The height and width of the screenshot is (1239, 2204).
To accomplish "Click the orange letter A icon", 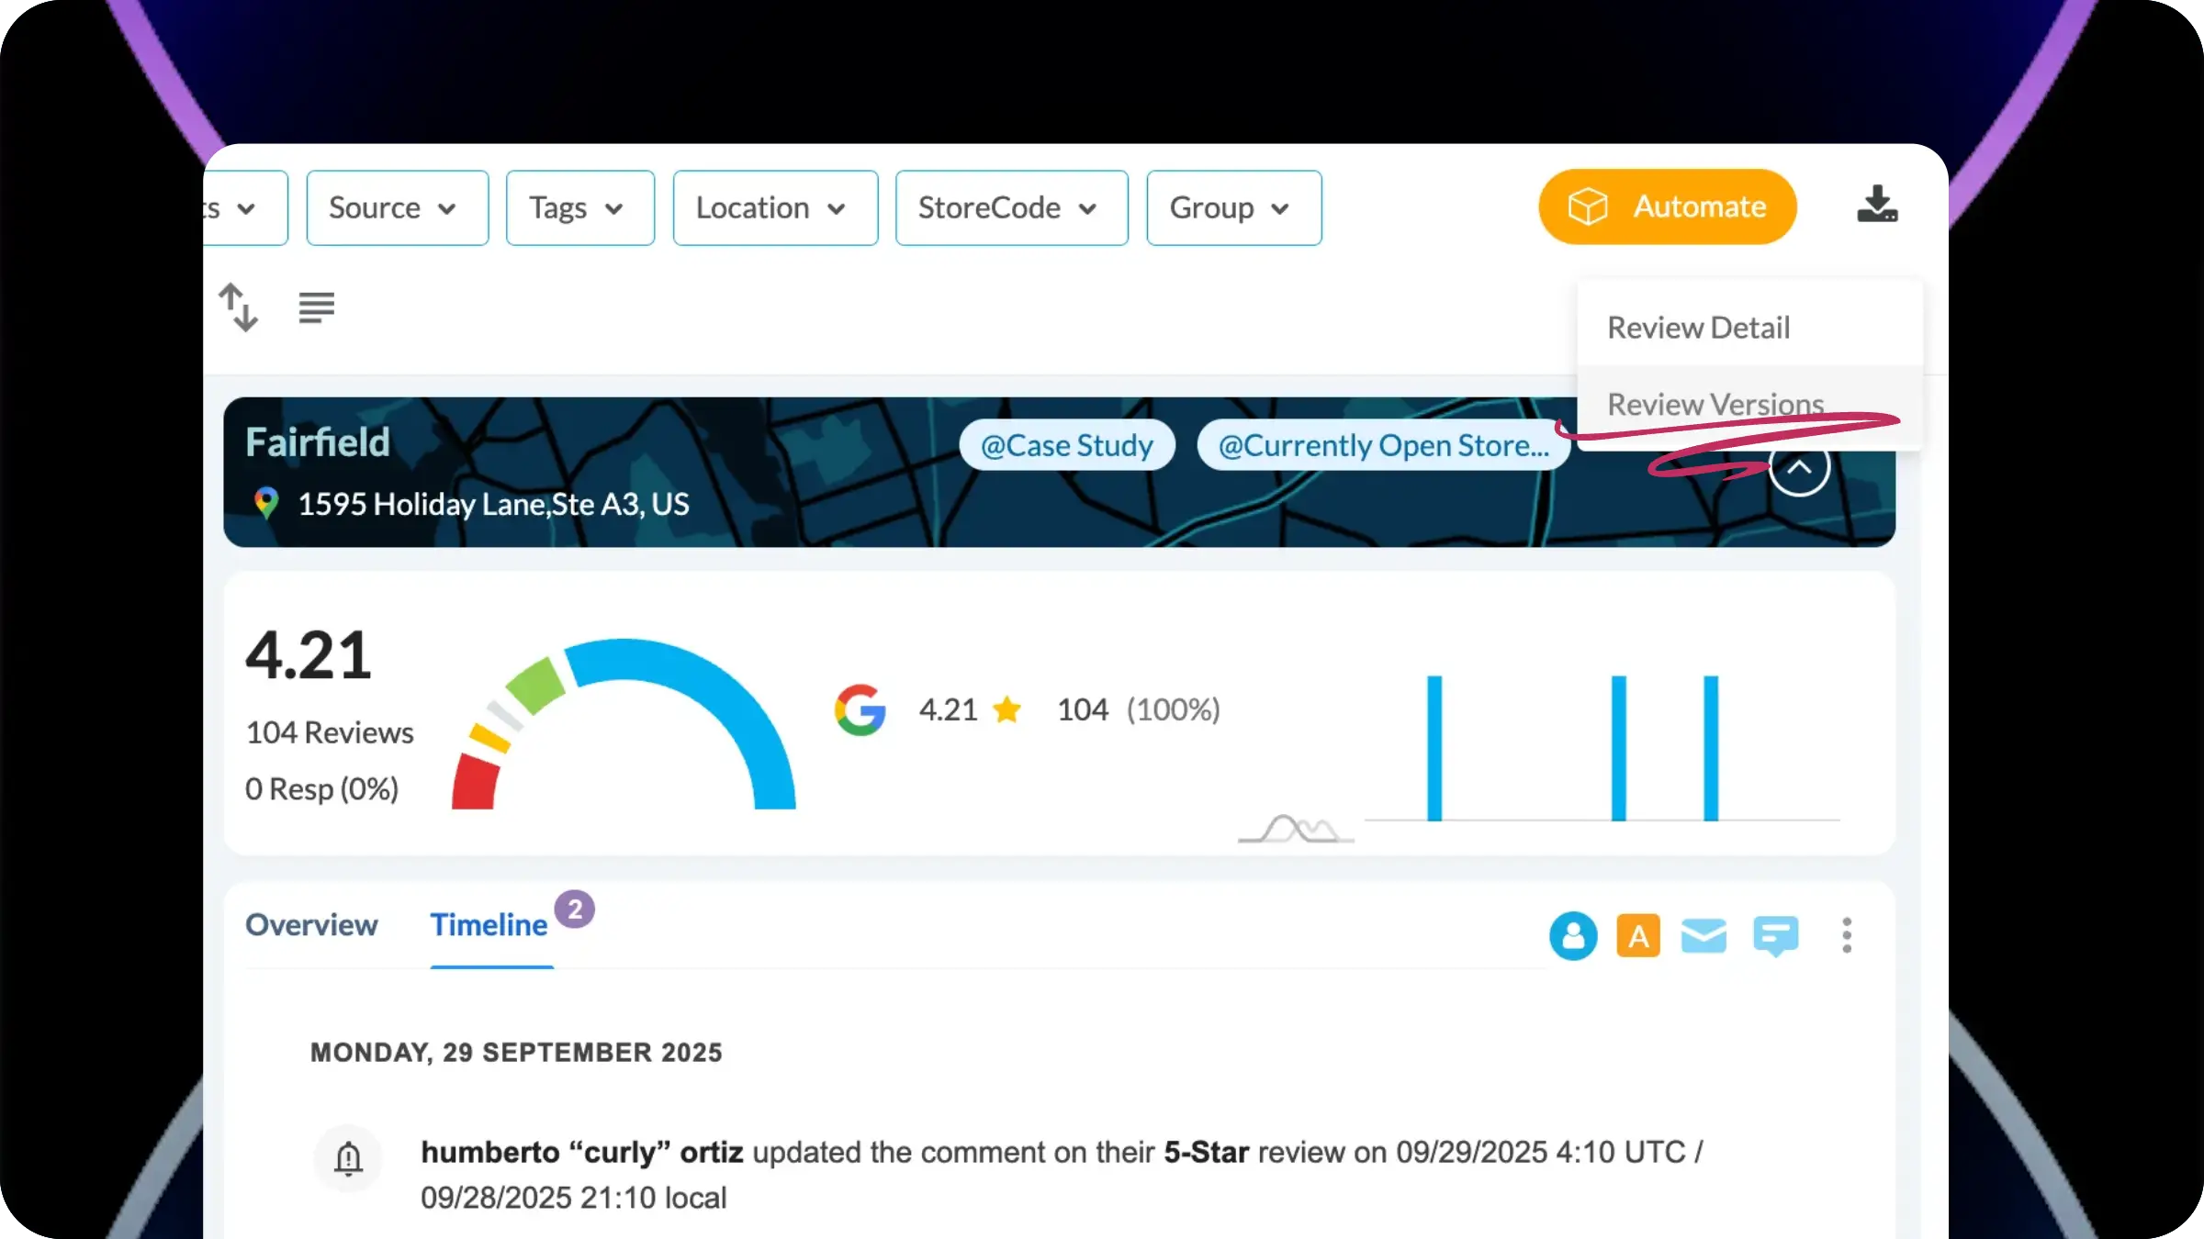I will point(1638,936).
